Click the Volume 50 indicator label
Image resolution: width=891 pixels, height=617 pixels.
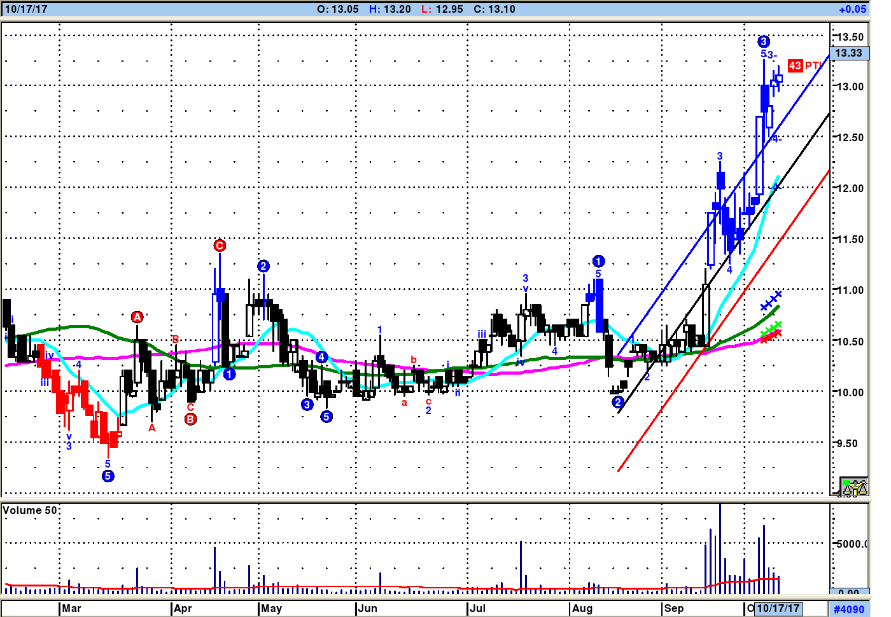[x=29, y=510]
